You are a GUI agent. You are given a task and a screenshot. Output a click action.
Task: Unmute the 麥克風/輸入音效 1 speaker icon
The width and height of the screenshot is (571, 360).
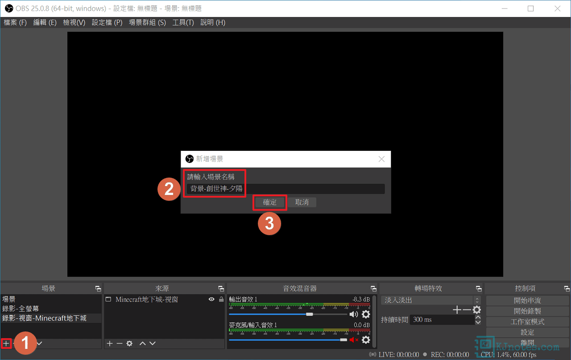[x=354, y=340]
